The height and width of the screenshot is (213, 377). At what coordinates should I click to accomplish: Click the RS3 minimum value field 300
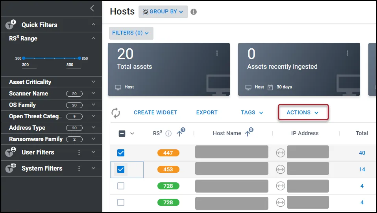pyautogui.click(x=29, y=65)
